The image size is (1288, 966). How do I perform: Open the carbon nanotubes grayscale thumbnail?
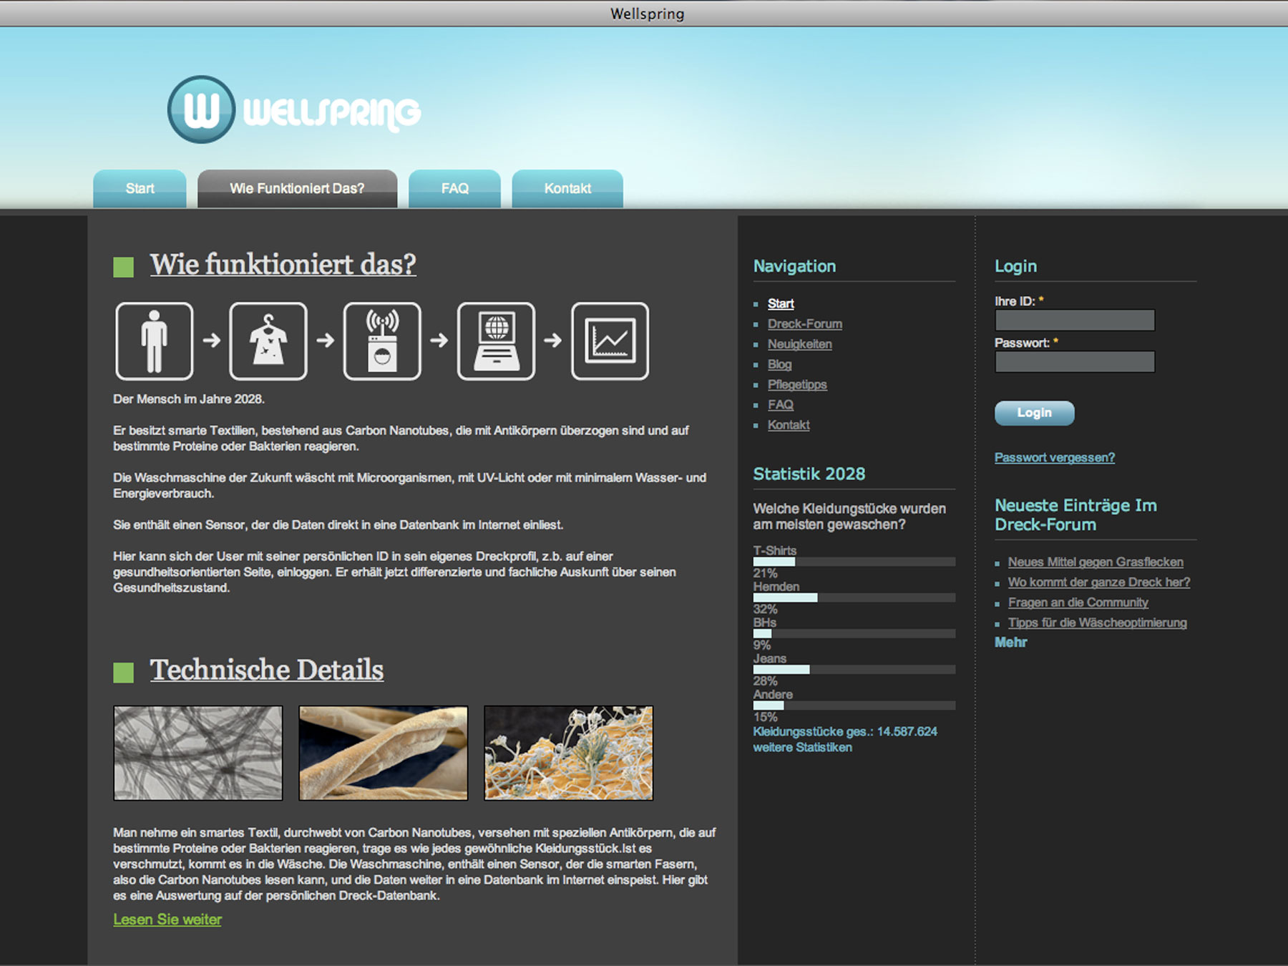click(x=198, y=753)
